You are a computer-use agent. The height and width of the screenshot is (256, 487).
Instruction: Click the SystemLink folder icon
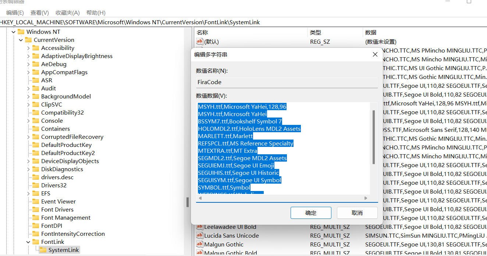tap(43, 250)
